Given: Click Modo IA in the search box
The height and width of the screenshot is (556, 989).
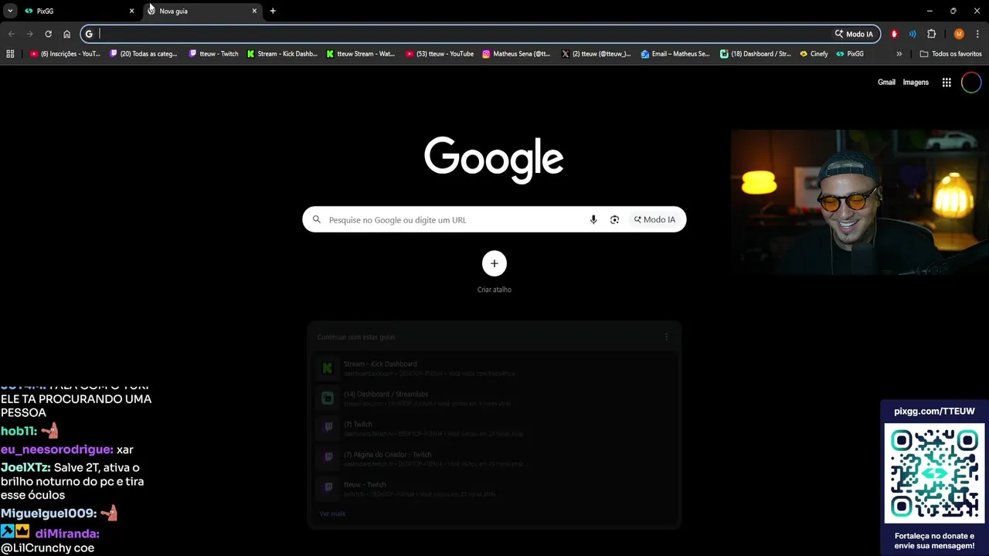Looking at the screenshot, I should 654,220.
